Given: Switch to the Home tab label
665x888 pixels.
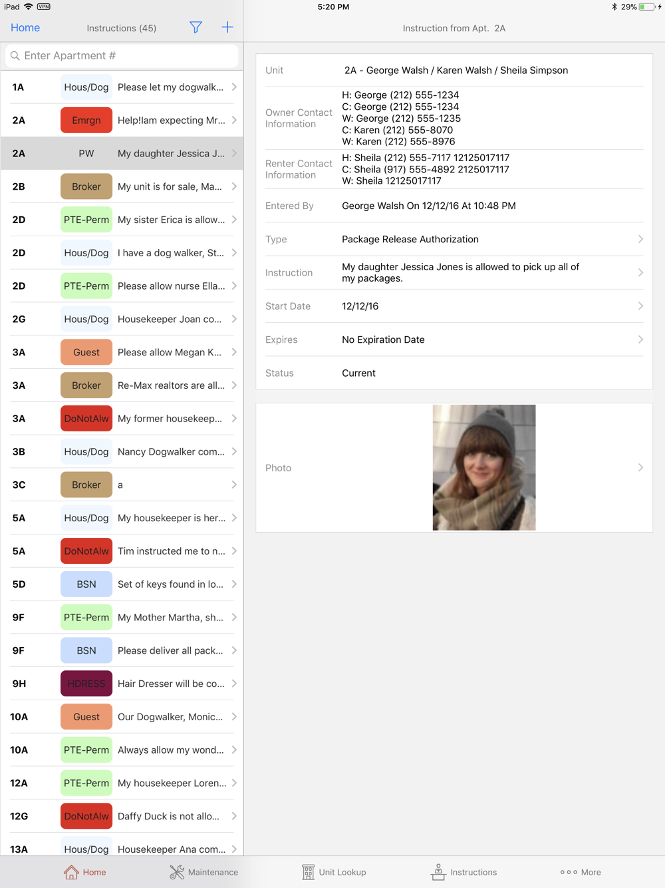Looking at the screenshot, I should click(x=94, y=872).
